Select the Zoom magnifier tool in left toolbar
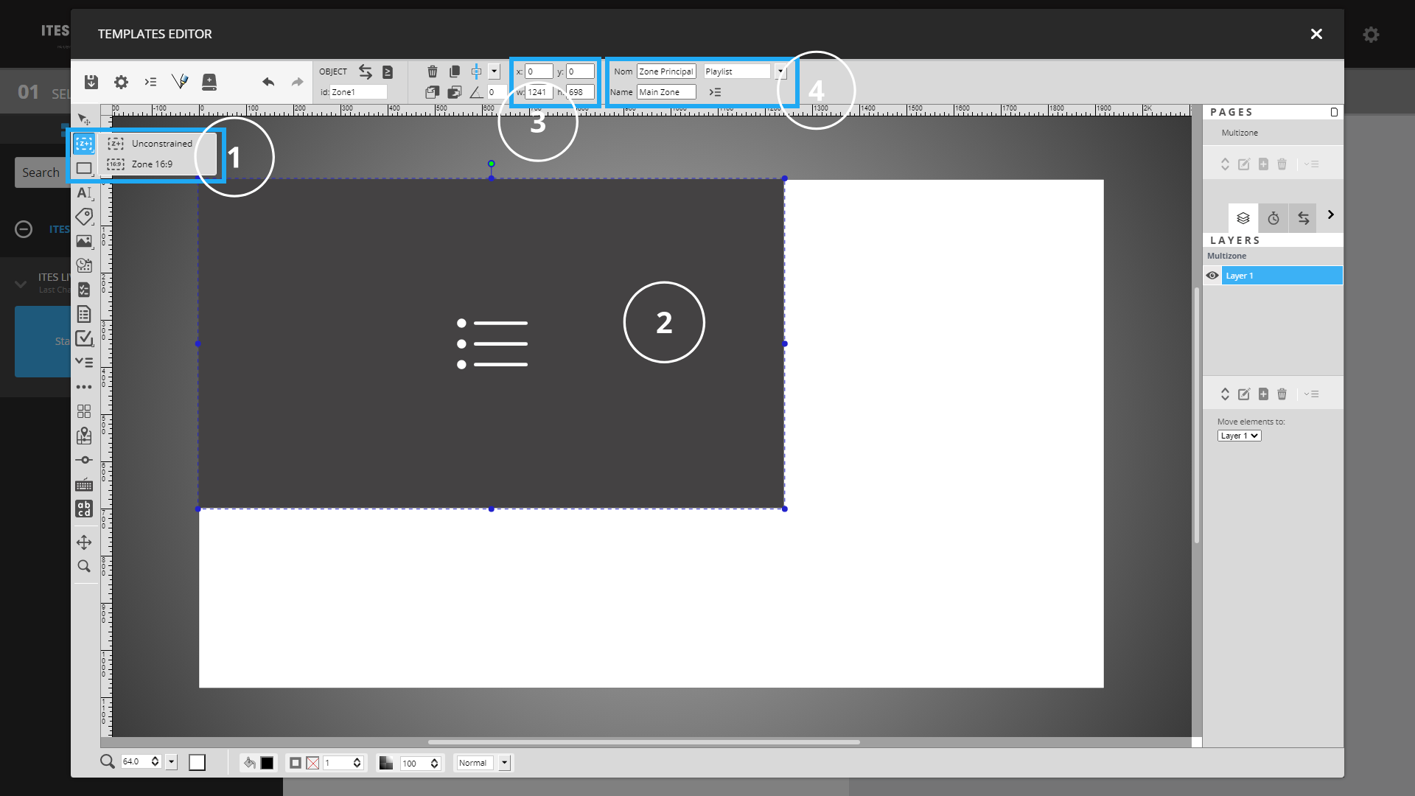 [x=84, y=566]
